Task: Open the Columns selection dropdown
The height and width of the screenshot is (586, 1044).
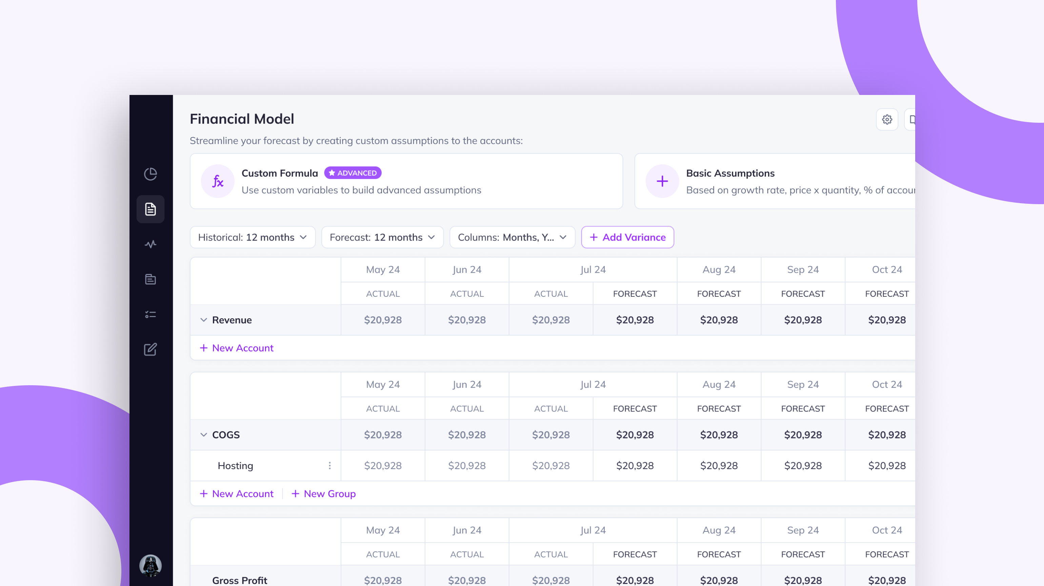Action: point(511,237)
